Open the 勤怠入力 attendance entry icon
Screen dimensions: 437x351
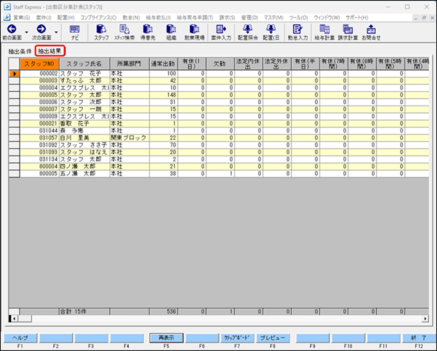pos(298,29)
